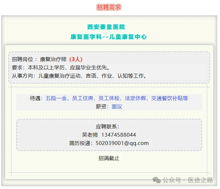Image resolution: width=220 pixels, height=189 pixels.
Task: Click the 待遇 label
Action: click(x=35, y=98)
